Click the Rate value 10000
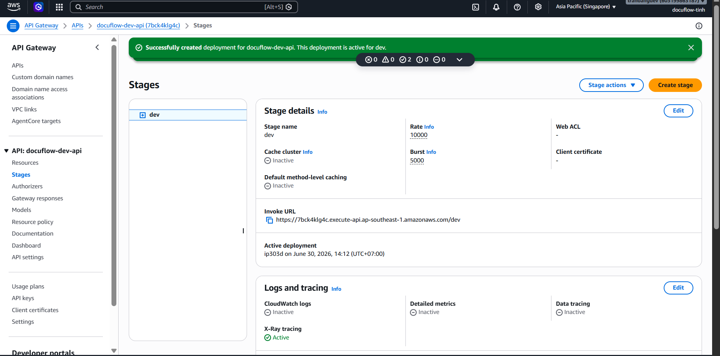720x356 pixels. pos(419,135)
